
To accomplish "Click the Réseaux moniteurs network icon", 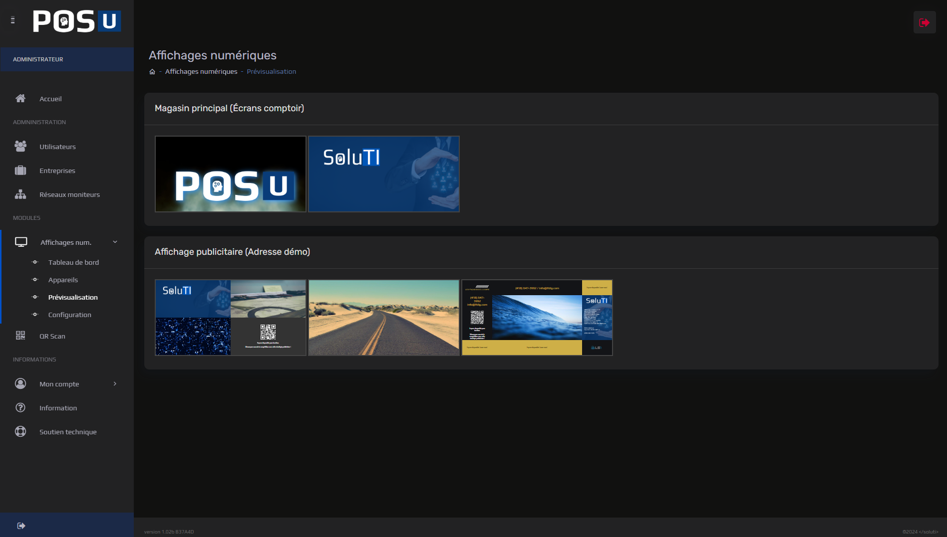I will tap(20, 194).
